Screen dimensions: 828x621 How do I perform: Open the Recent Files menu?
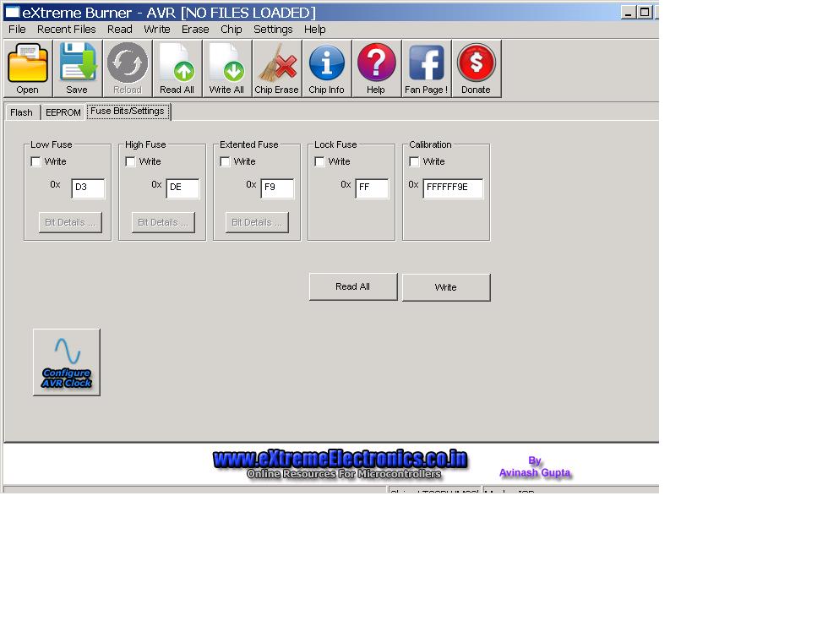[67, 30]
